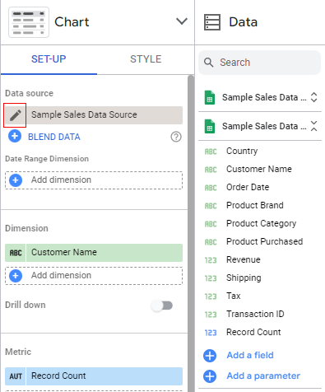Image resolution: width=325 pixels, height=392 pixels.
Task: Expand the first Sample Sales Data source
Action: tap(313, 97)
